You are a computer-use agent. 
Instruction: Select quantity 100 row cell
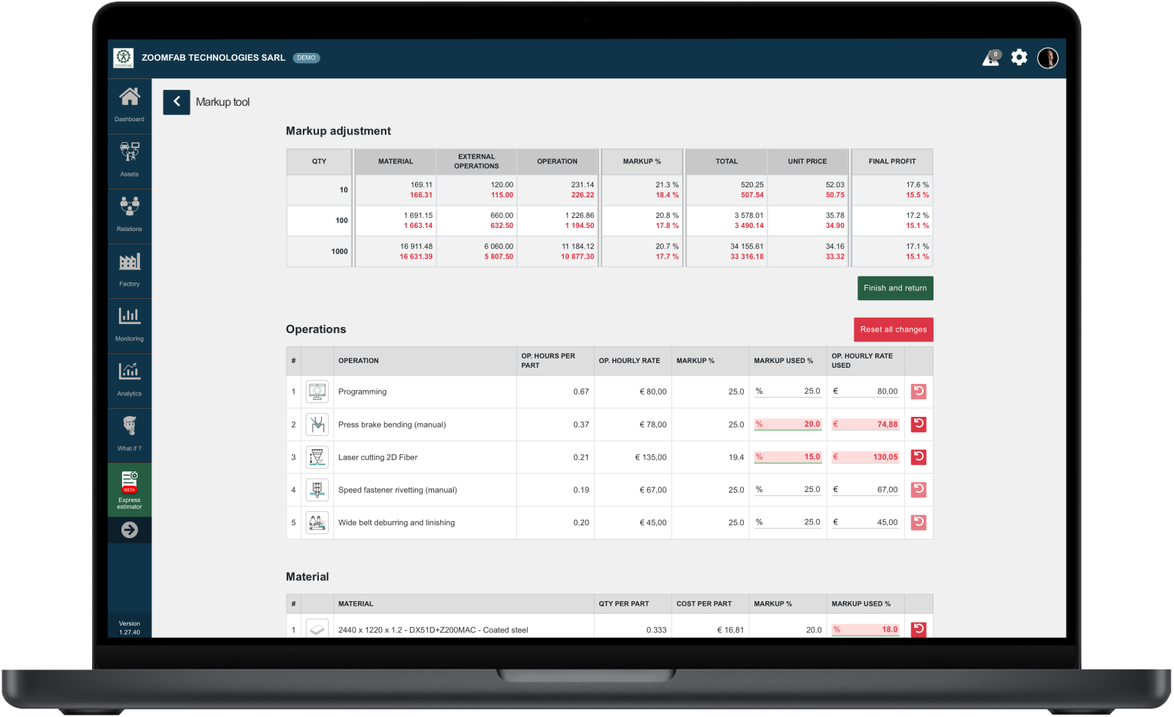pyautogui.click(x=319, y=220)
